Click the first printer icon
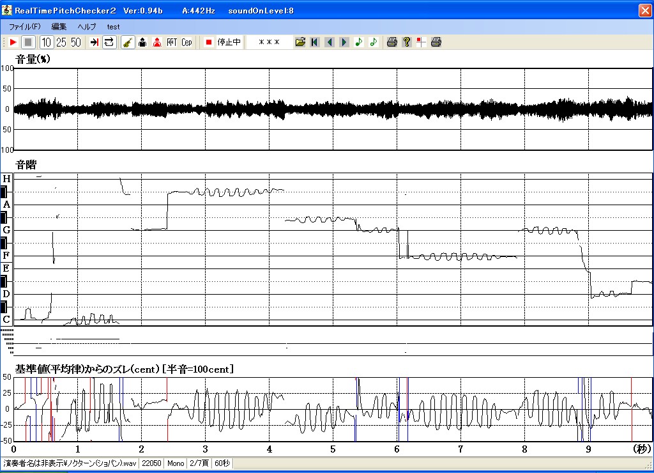 [392, 42]
